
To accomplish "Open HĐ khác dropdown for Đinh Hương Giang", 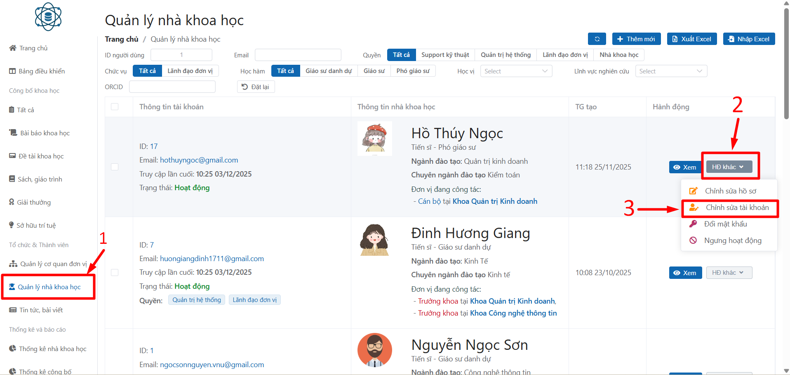I will (x=729, y=273).
